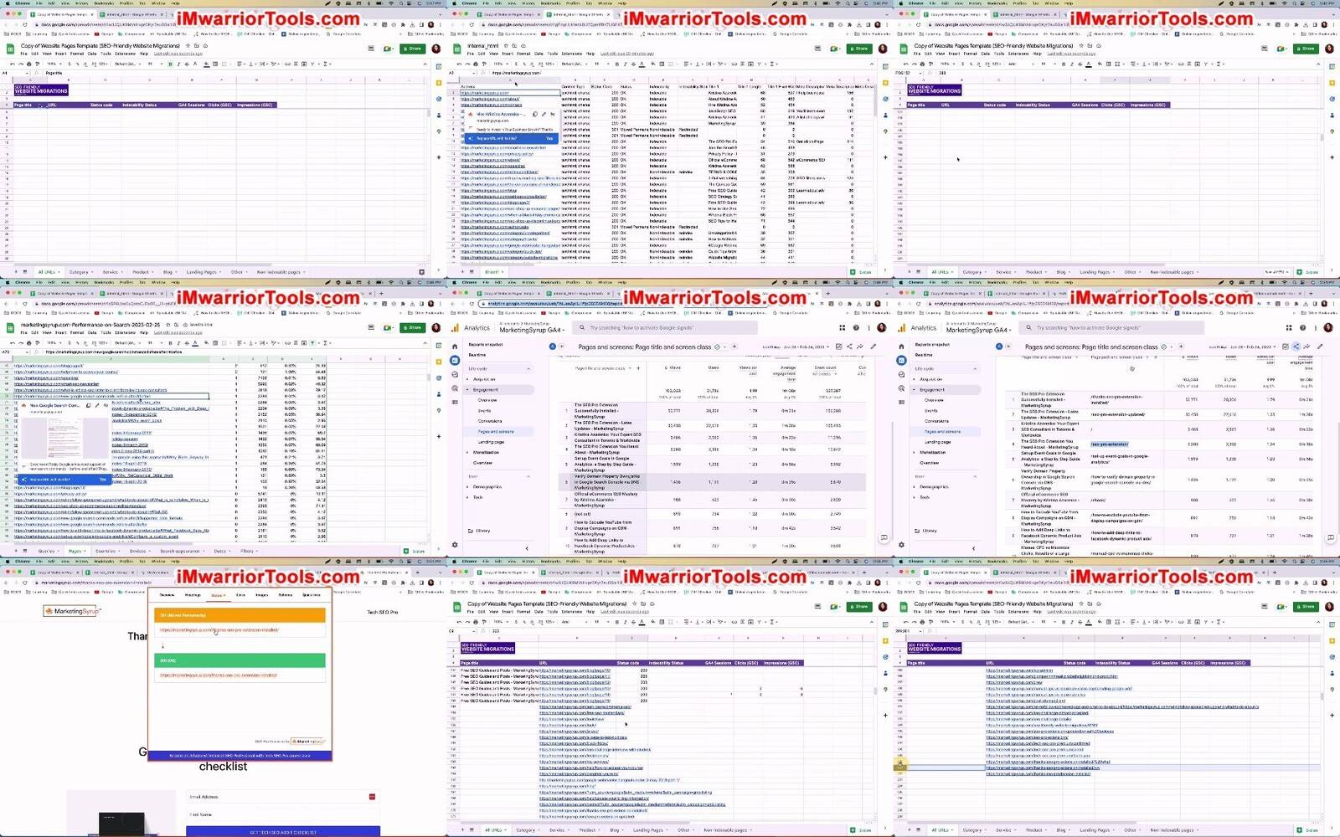Viewport: 1340px width, 837px height.
Task: Open Links tab in SEO Pro popup
Action: (240, 595)
